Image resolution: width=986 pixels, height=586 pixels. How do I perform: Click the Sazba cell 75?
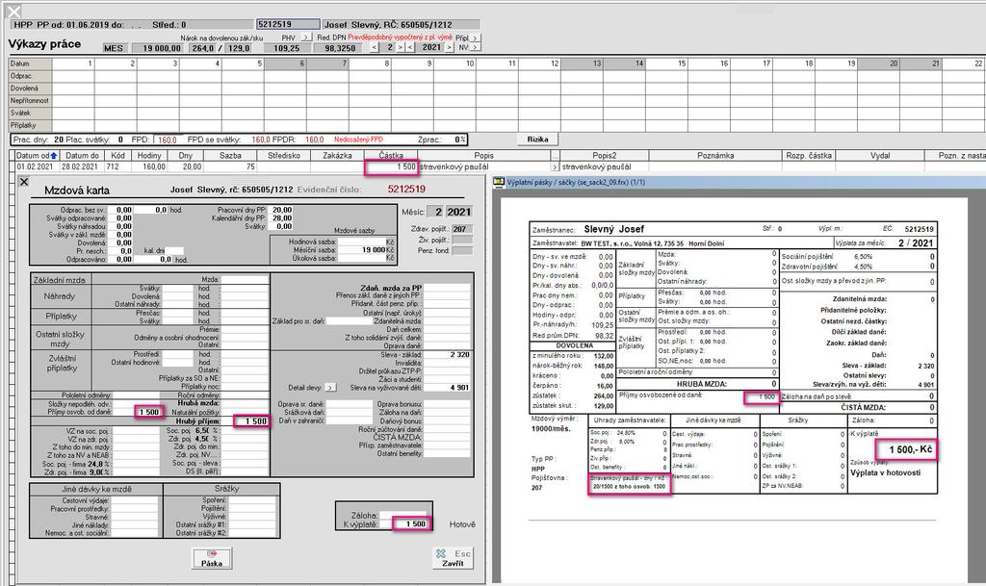coord(230,167)
